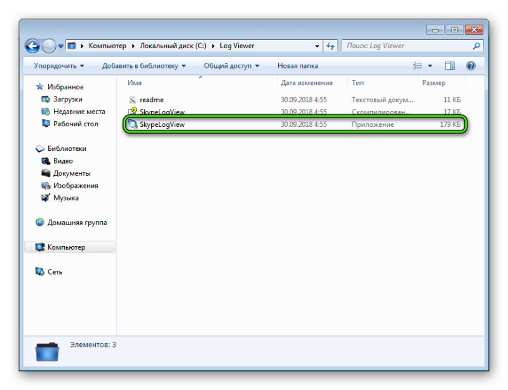Click the Недавние места icon

coord(46,112)
